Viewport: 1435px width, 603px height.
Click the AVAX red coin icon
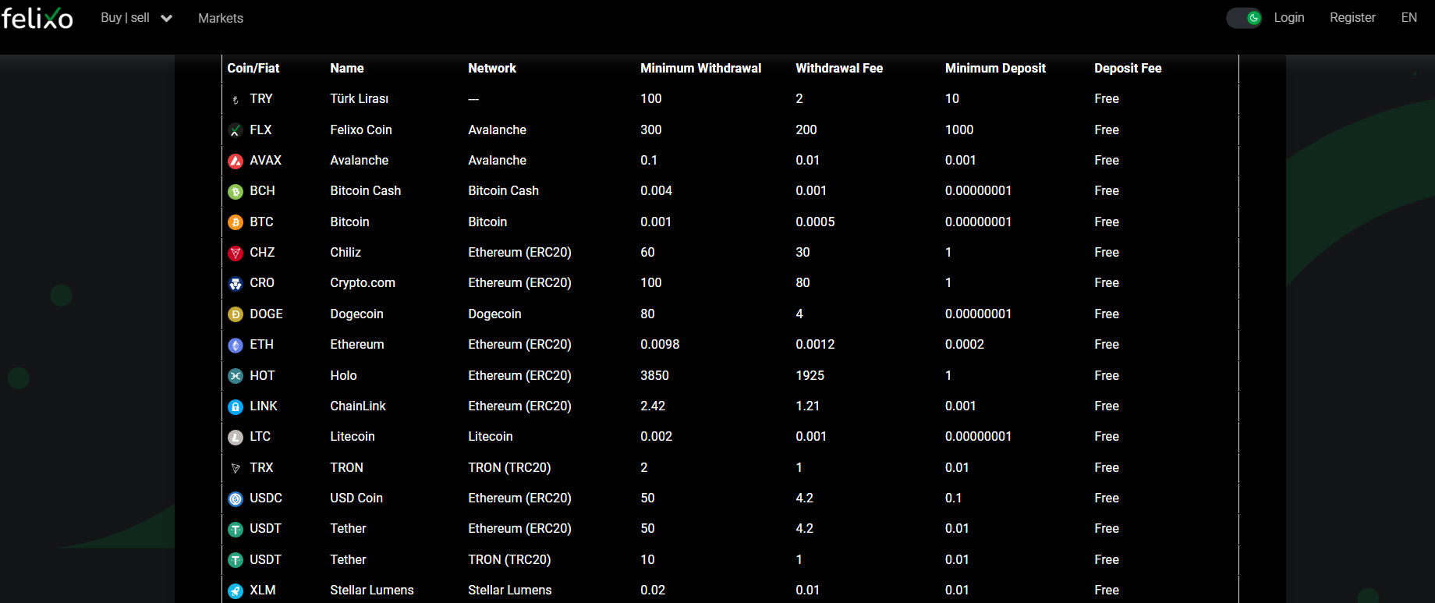coord(236,161)
